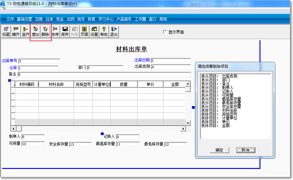Enable the 显示界面 checkbox
293x180 pixels.
165,32
